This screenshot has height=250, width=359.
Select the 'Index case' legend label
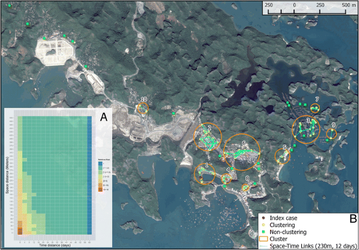click(282, 217)
